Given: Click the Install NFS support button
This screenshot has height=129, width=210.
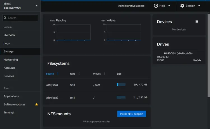Looking at the screenshot, I should [x=132, y=114].
